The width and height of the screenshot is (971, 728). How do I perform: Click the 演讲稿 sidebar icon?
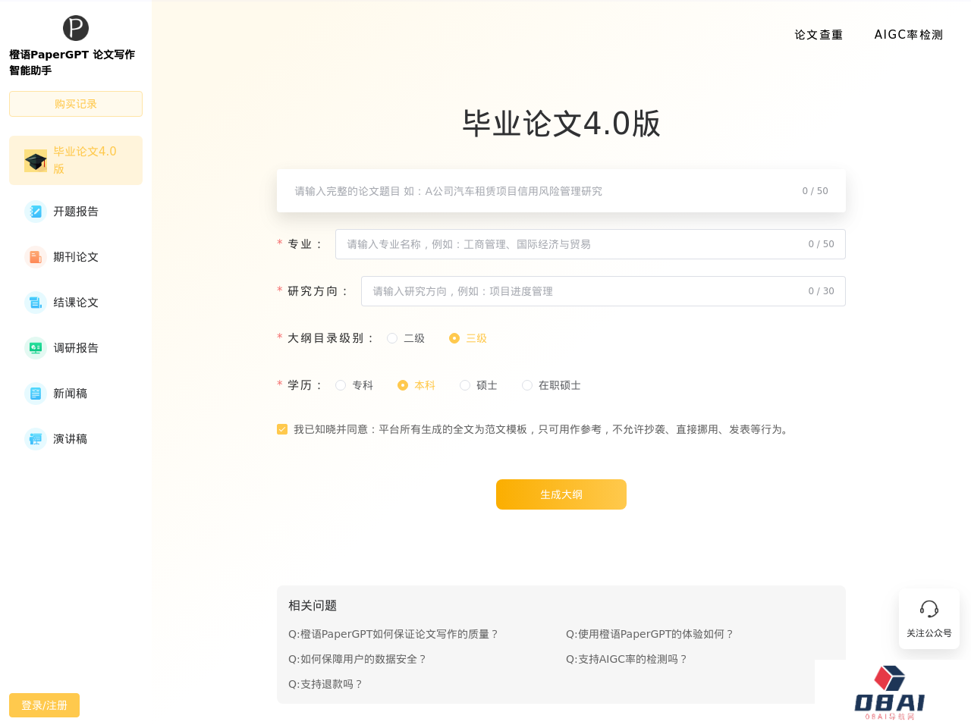(36, 439)
